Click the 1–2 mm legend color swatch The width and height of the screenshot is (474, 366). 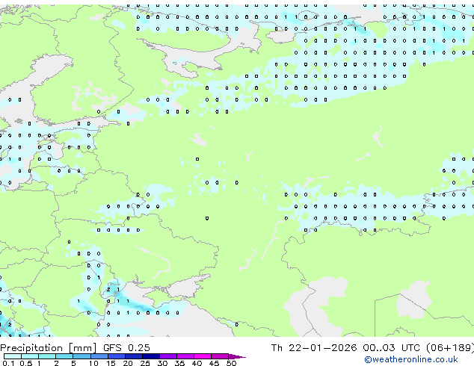tap(47, 356)
